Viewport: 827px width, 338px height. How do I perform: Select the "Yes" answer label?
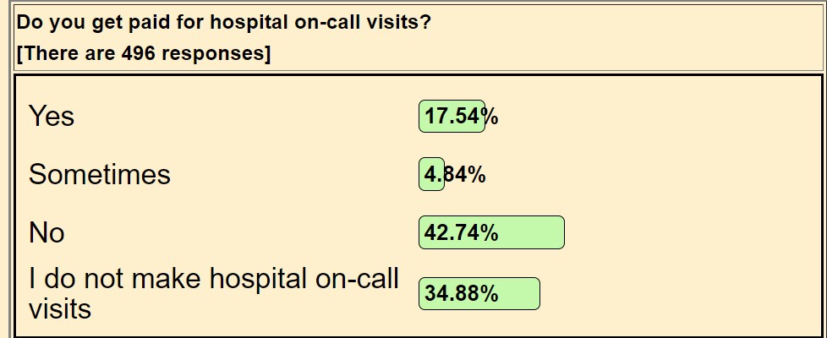pos(52,116)
